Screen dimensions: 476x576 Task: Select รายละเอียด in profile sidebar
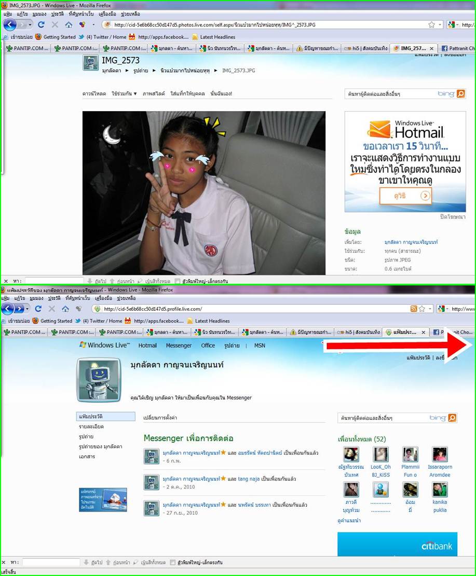point(91,427)
